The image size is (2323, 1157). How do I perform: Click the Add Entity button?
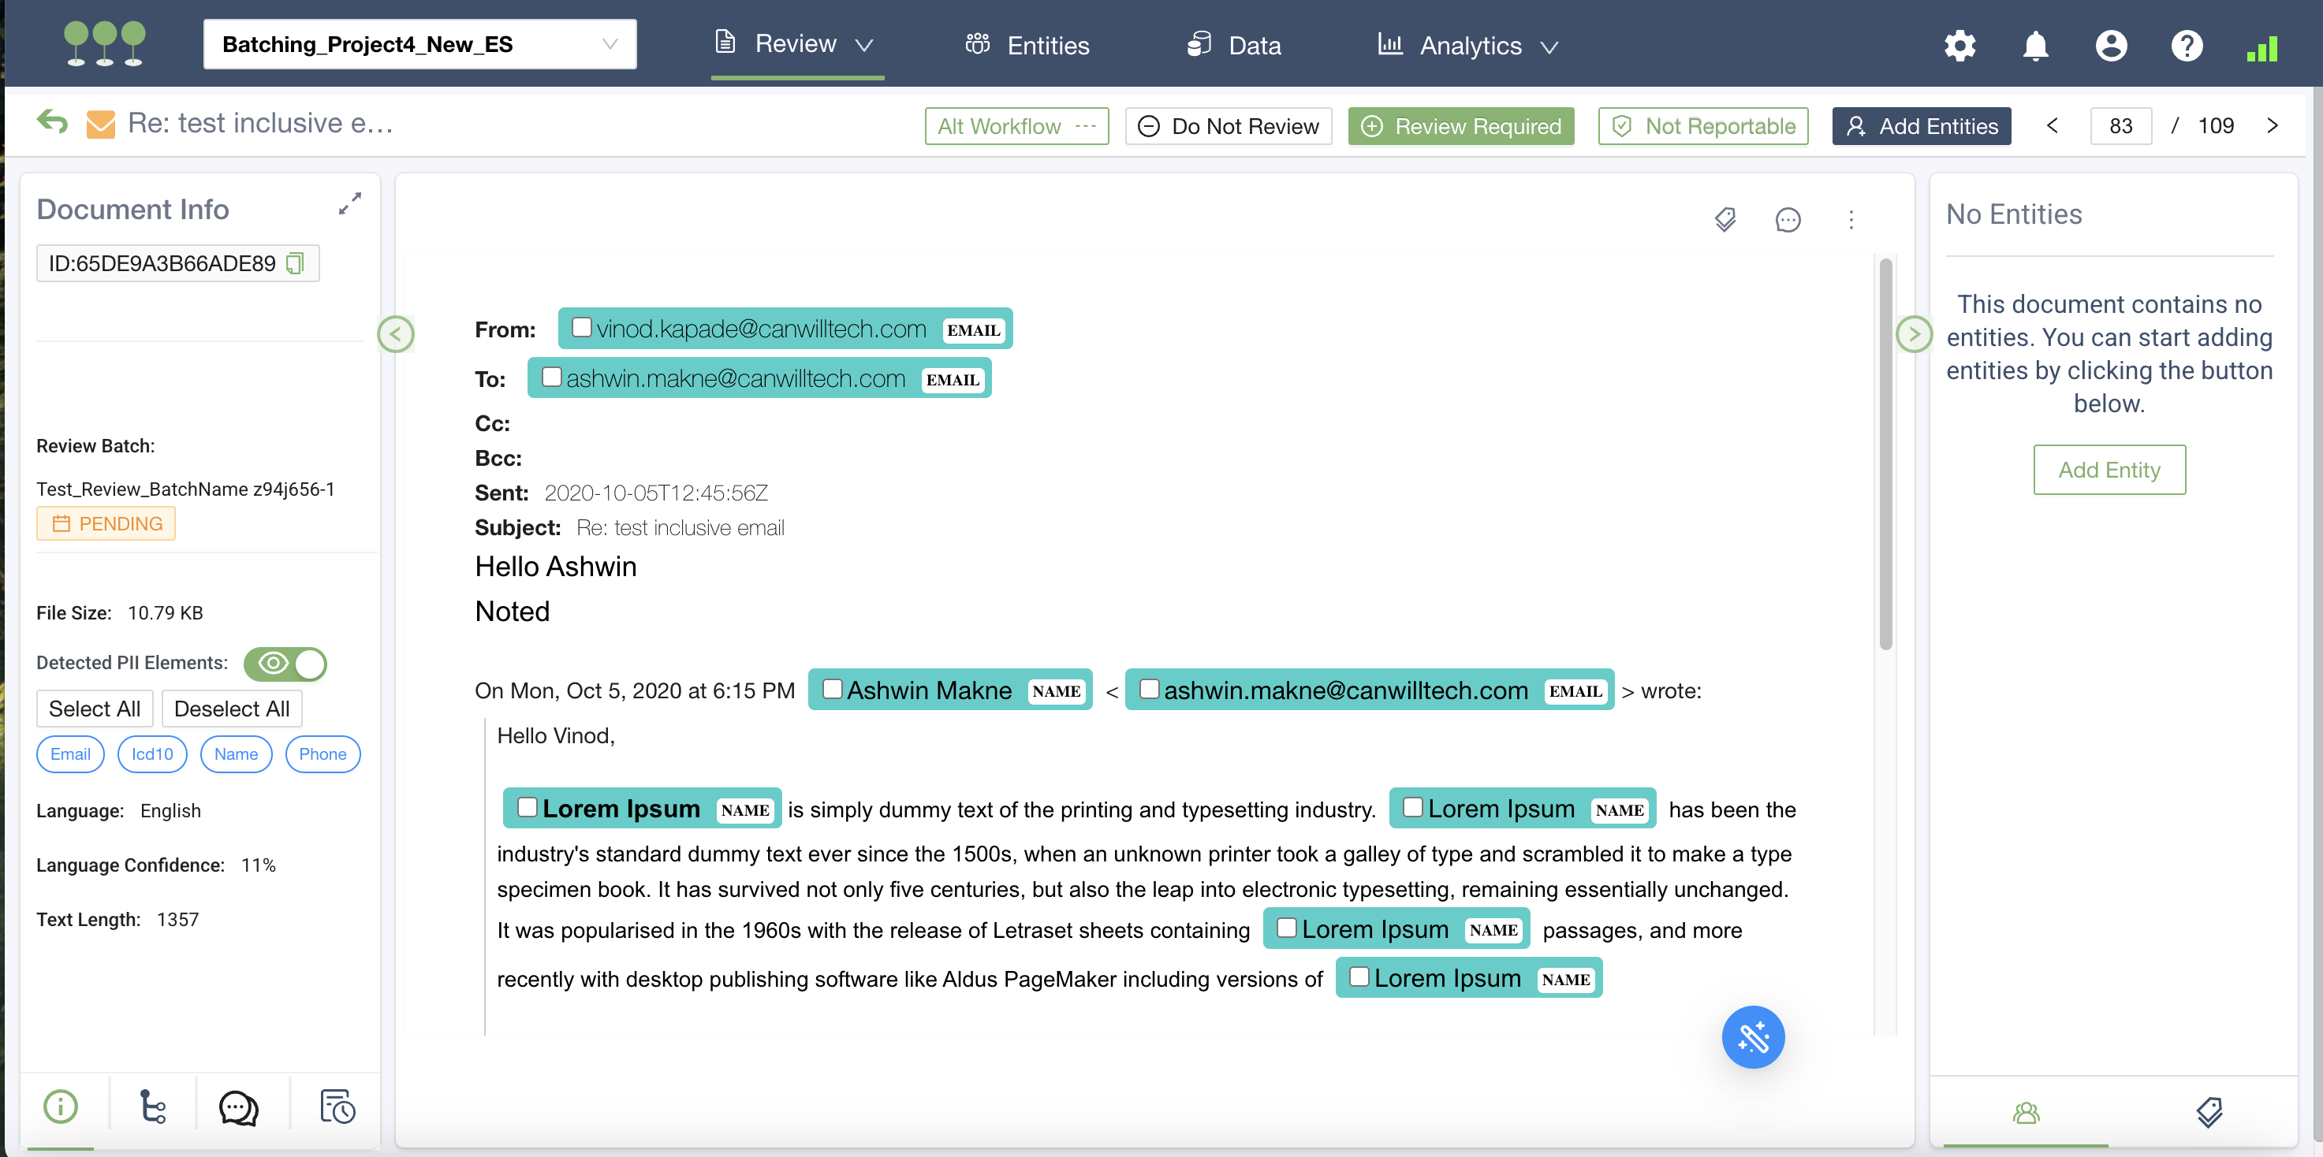click(x=2109, y=470)
